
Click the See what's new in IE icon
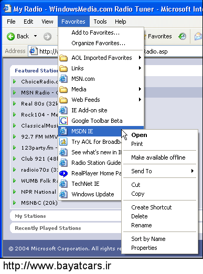[63, 152]
